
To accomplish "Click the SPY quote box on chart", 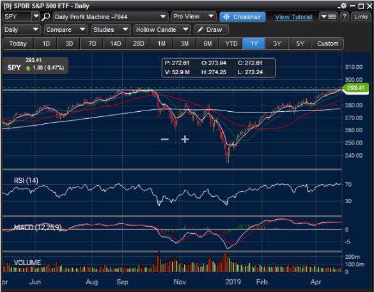I will point(36,65).
